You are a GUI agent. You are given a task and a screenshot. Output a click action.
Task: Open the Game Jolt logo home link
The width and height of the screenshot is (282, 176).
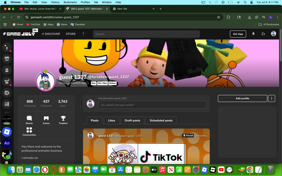click(x=19, y=34)
